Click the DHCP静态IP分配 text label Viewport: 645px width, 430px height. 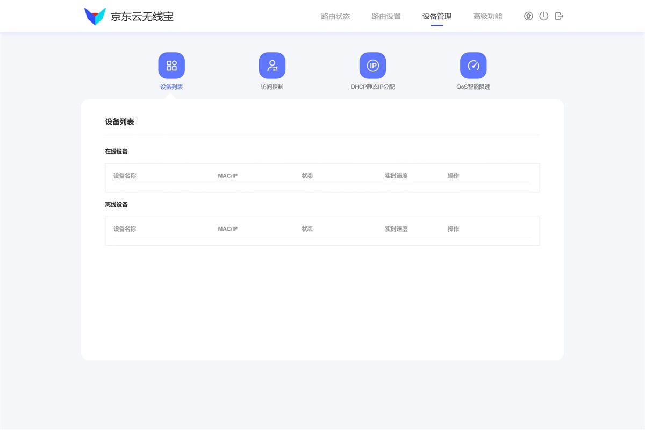373,86
